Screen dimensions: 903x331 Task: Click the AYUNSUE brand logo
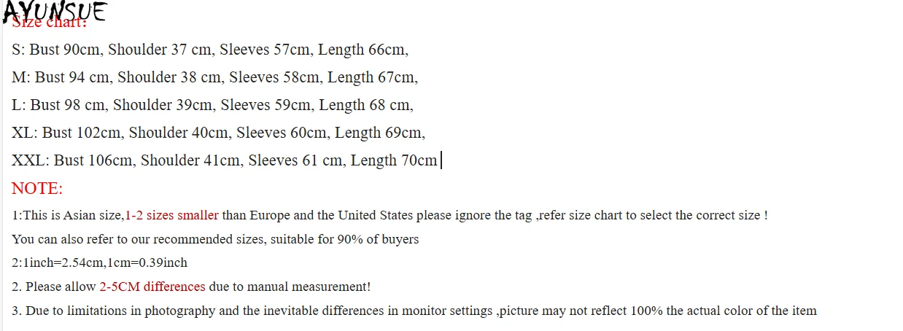[55, 12]
